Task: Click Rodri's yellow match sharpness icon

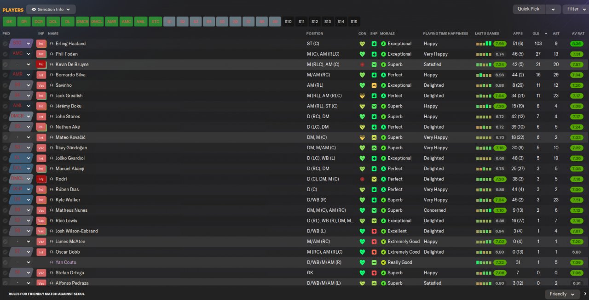Action: 374,179
